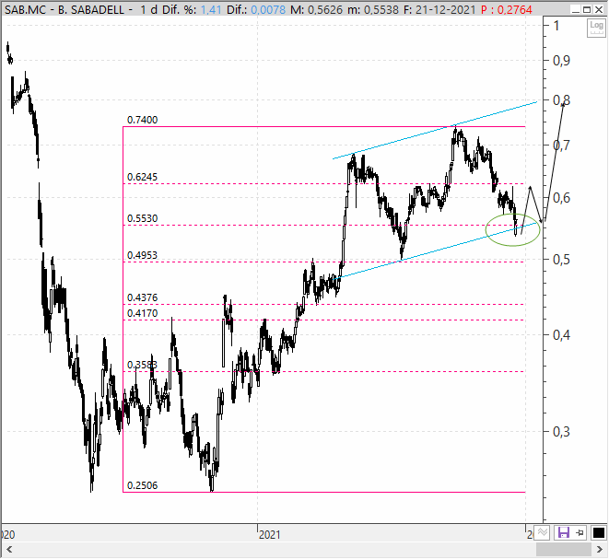Select the 0.2506 Fibonacci level label
609x559 pixels.
click(x=142, y=485)
